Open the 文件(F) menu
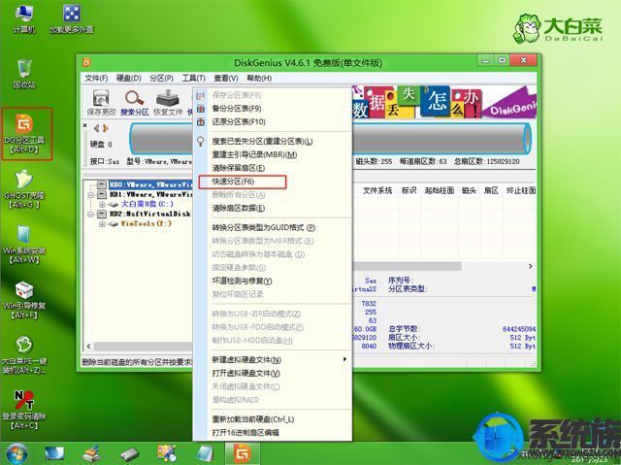 (x=96, y=78)
